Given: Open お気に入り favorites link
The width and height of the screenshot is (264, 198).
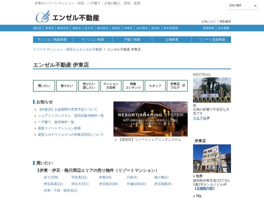Looking at the screenshot, I should 209,22.
